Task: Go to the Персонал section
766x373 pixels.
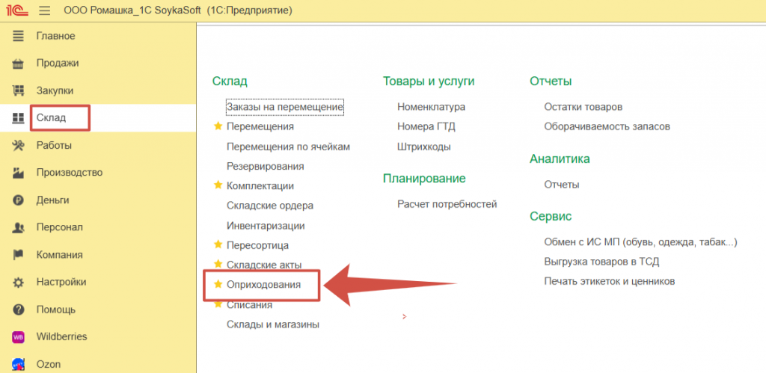Action: (59, 227)
